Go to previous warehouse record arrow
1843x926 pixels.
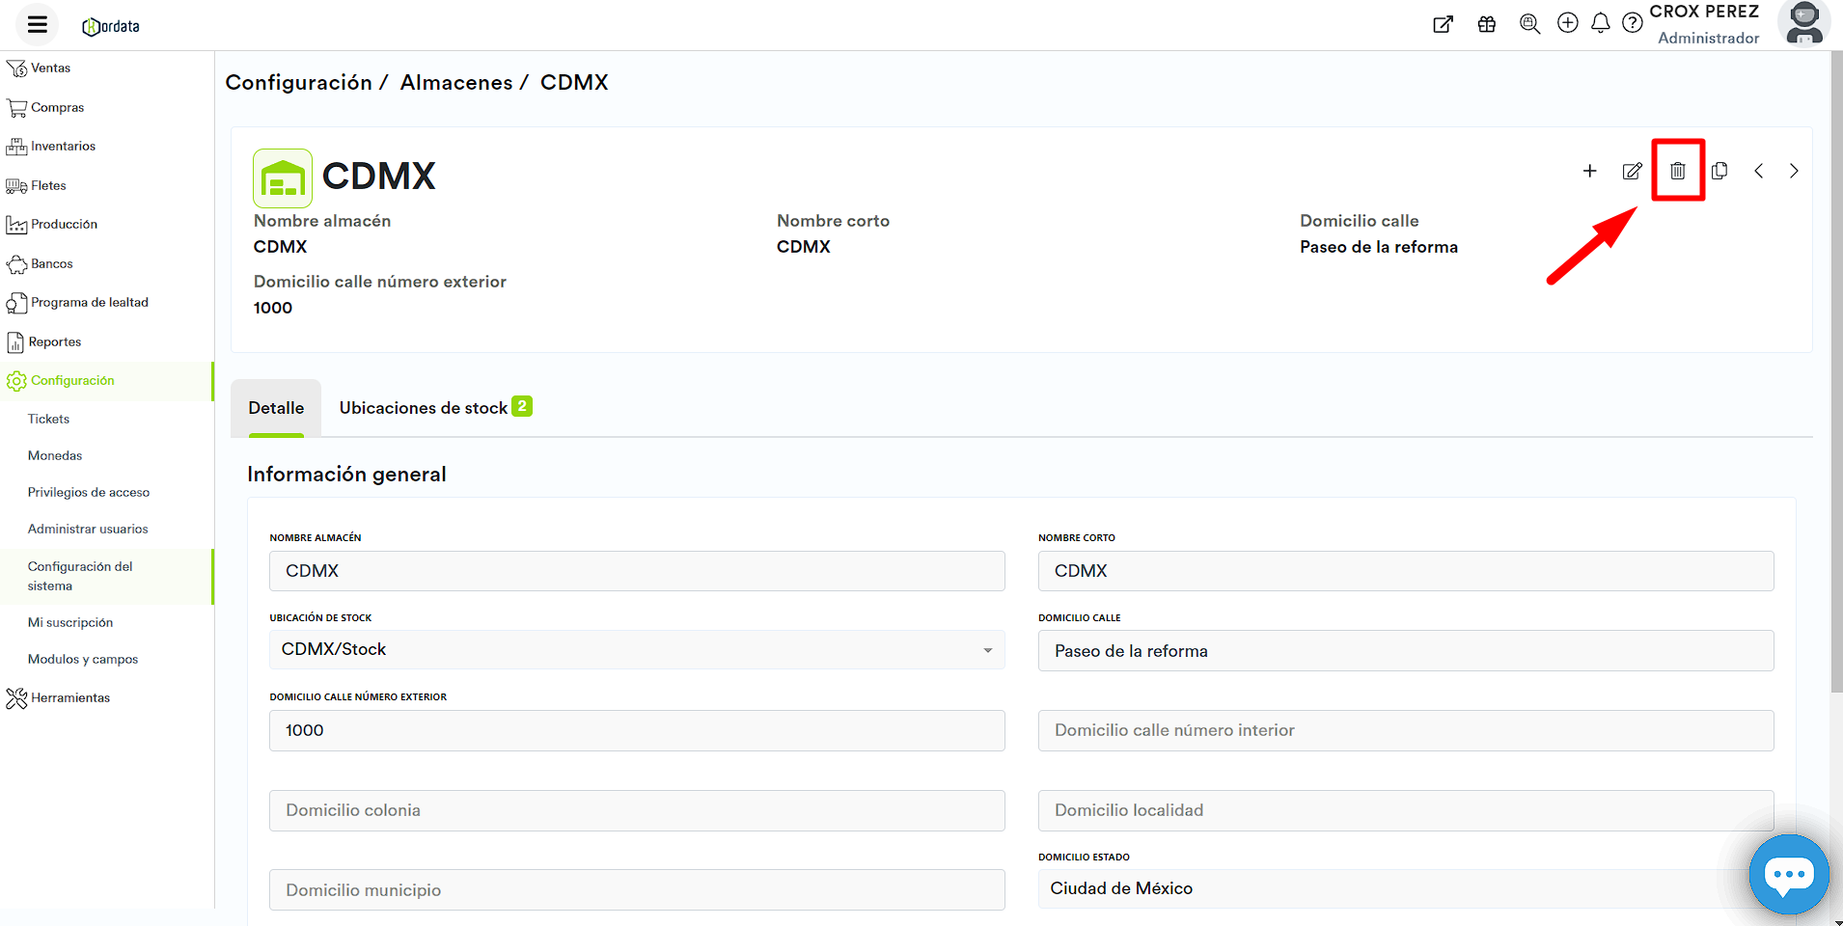(x=1758, y=171)
